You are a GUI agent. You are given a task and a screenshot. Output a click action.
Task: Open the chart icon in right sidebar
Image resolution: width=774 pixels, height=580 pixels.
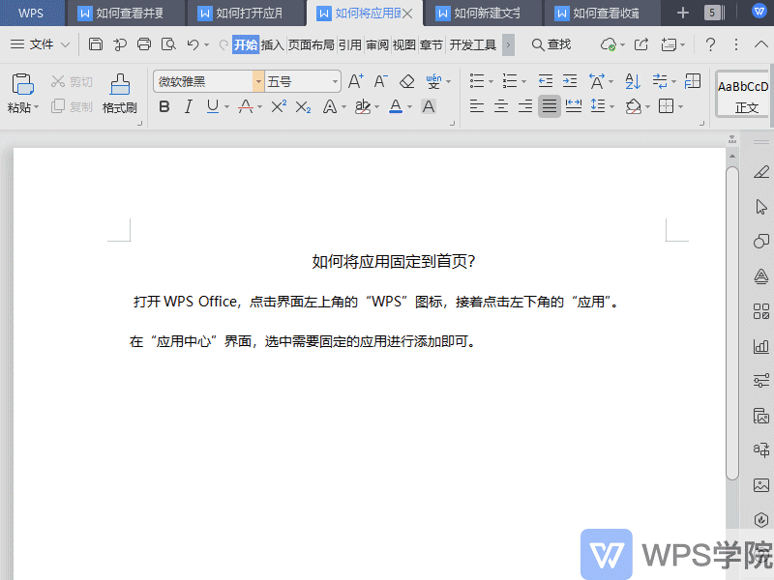pyautogui.click(x=761, y=346)
